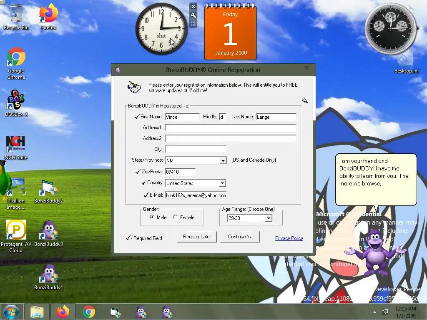Image resolution: width=427 pixels, height=320 pixels.
Task: Click the pen and notepad registration icon
Action: click(x=134, y=87)
